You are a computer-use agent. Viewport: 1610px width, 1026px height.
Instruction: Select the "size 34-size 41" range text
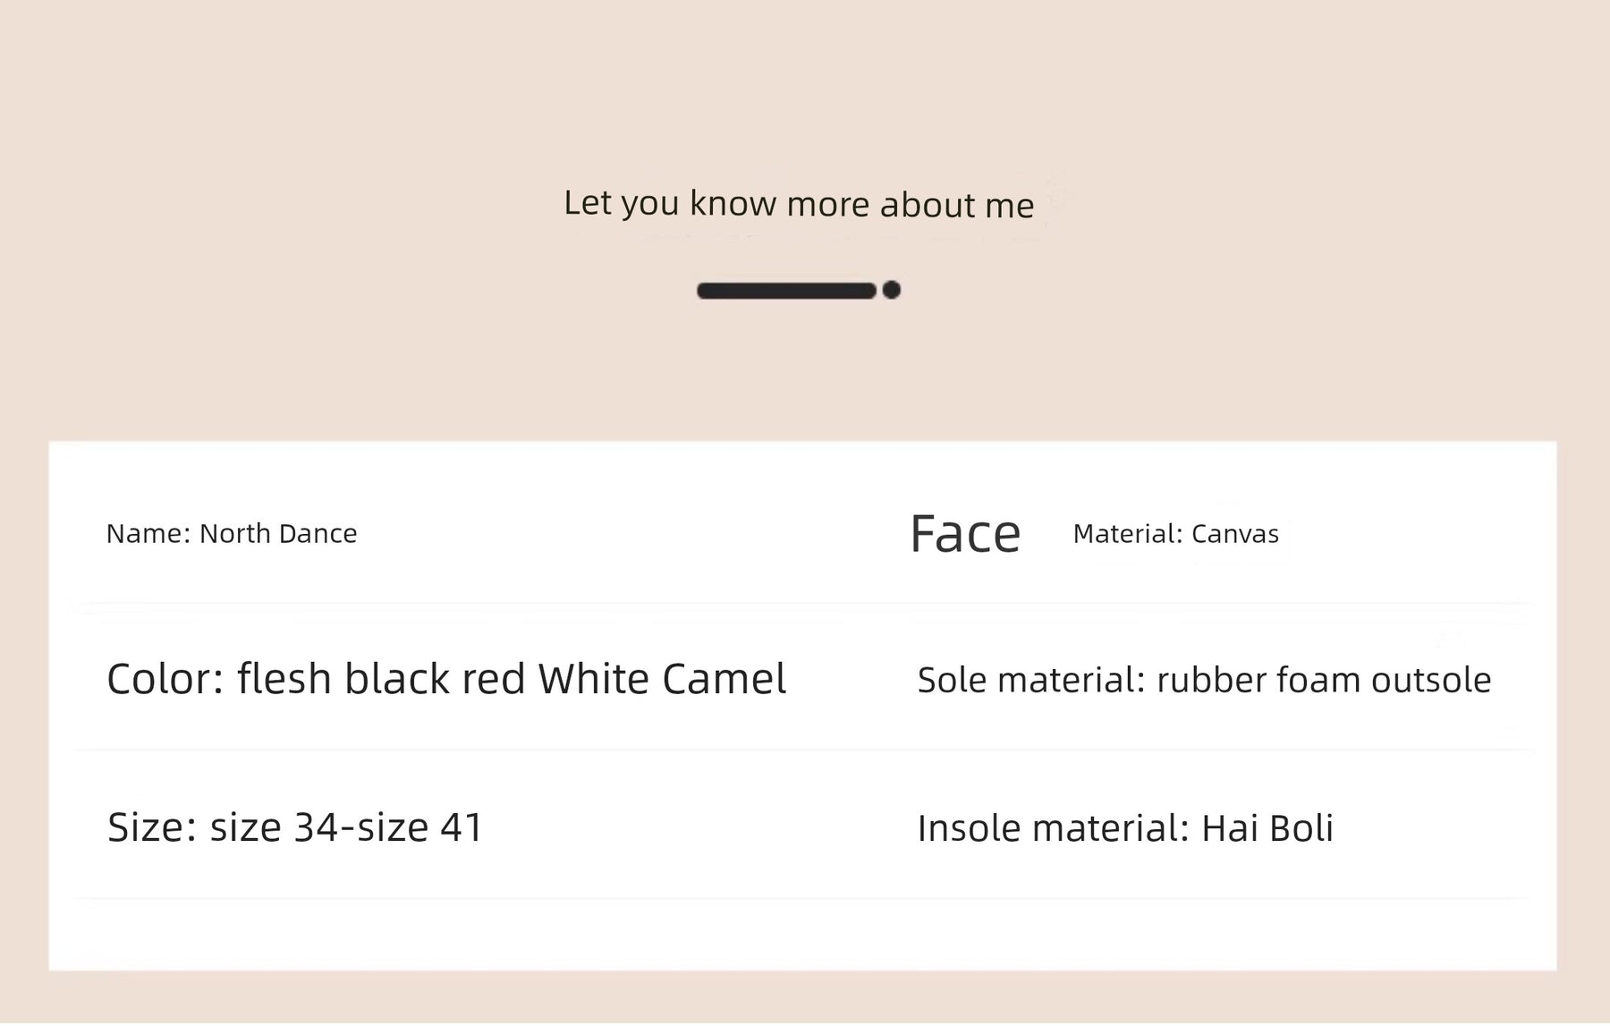tap(346, 827)
